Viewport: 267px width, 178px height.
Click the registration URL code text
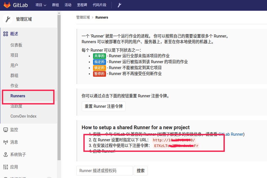(x=174, y=140)
